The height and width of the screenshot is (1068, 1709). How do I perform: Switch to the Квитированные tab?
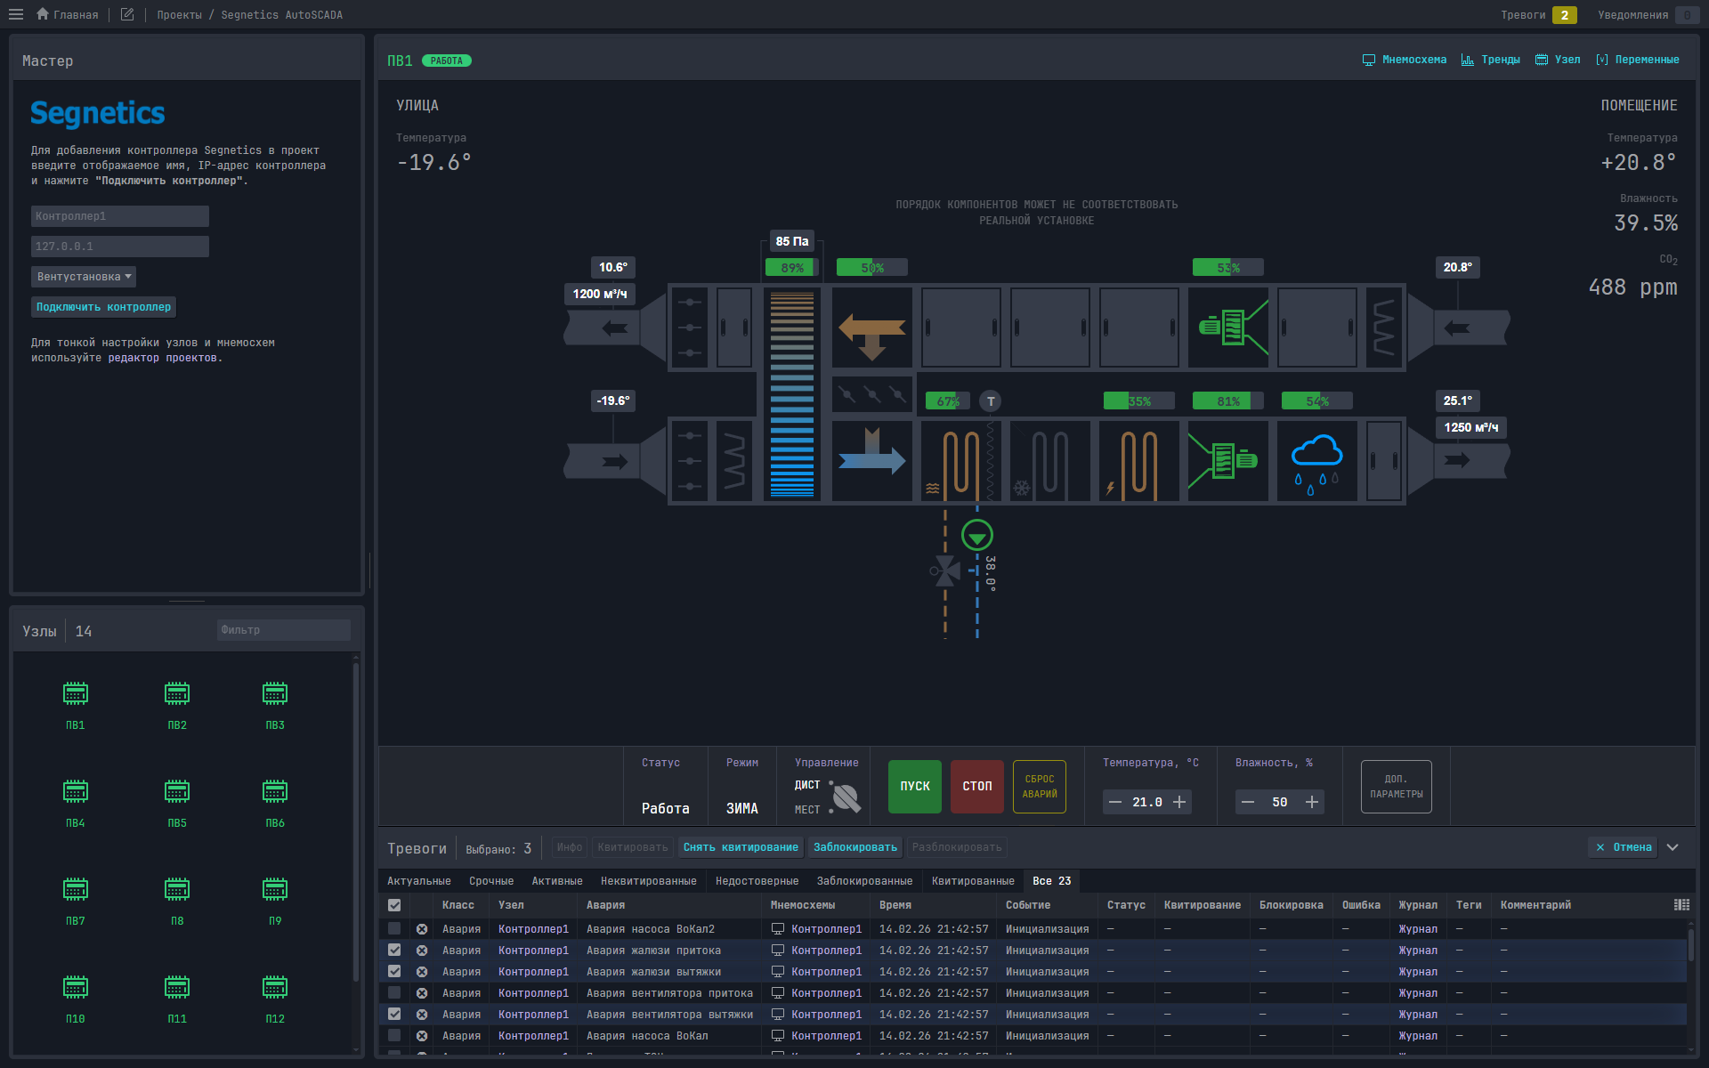click(x=972, y=880)
